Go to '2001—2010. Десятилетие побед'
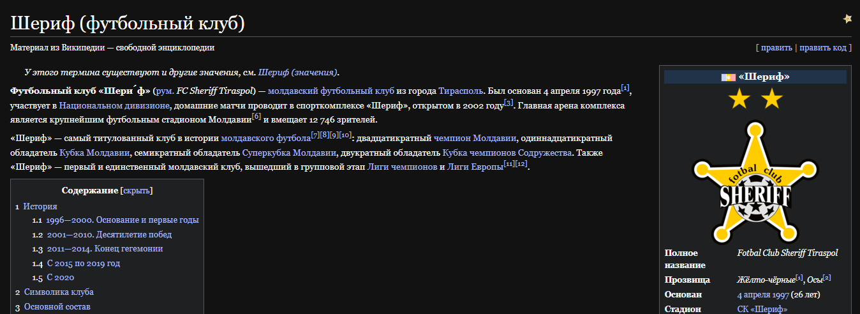The height and width of the screenshot is (314, 860). pyautogui.click(x=109, y=234)
